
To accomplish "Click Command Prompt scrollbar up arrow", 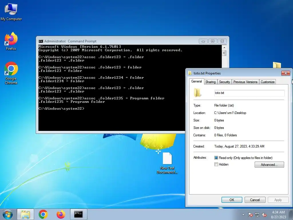I will coord(224,48).
